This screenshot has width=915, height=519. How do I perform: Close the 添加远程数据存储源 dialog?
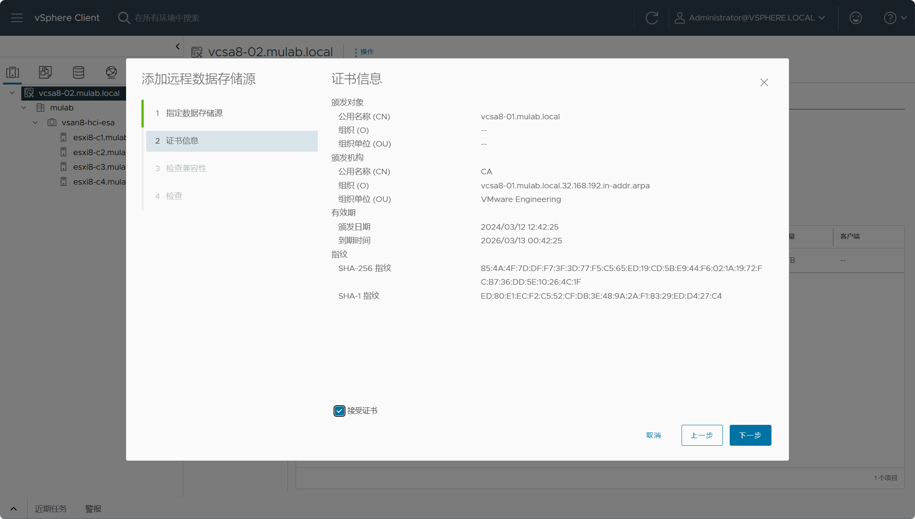(x=764, y=82)
